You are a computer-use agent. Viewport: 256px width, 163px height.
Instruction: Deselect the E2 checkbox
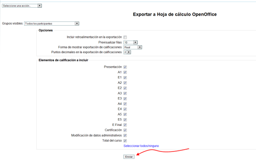pyautogui.click(x=125, y=88)
